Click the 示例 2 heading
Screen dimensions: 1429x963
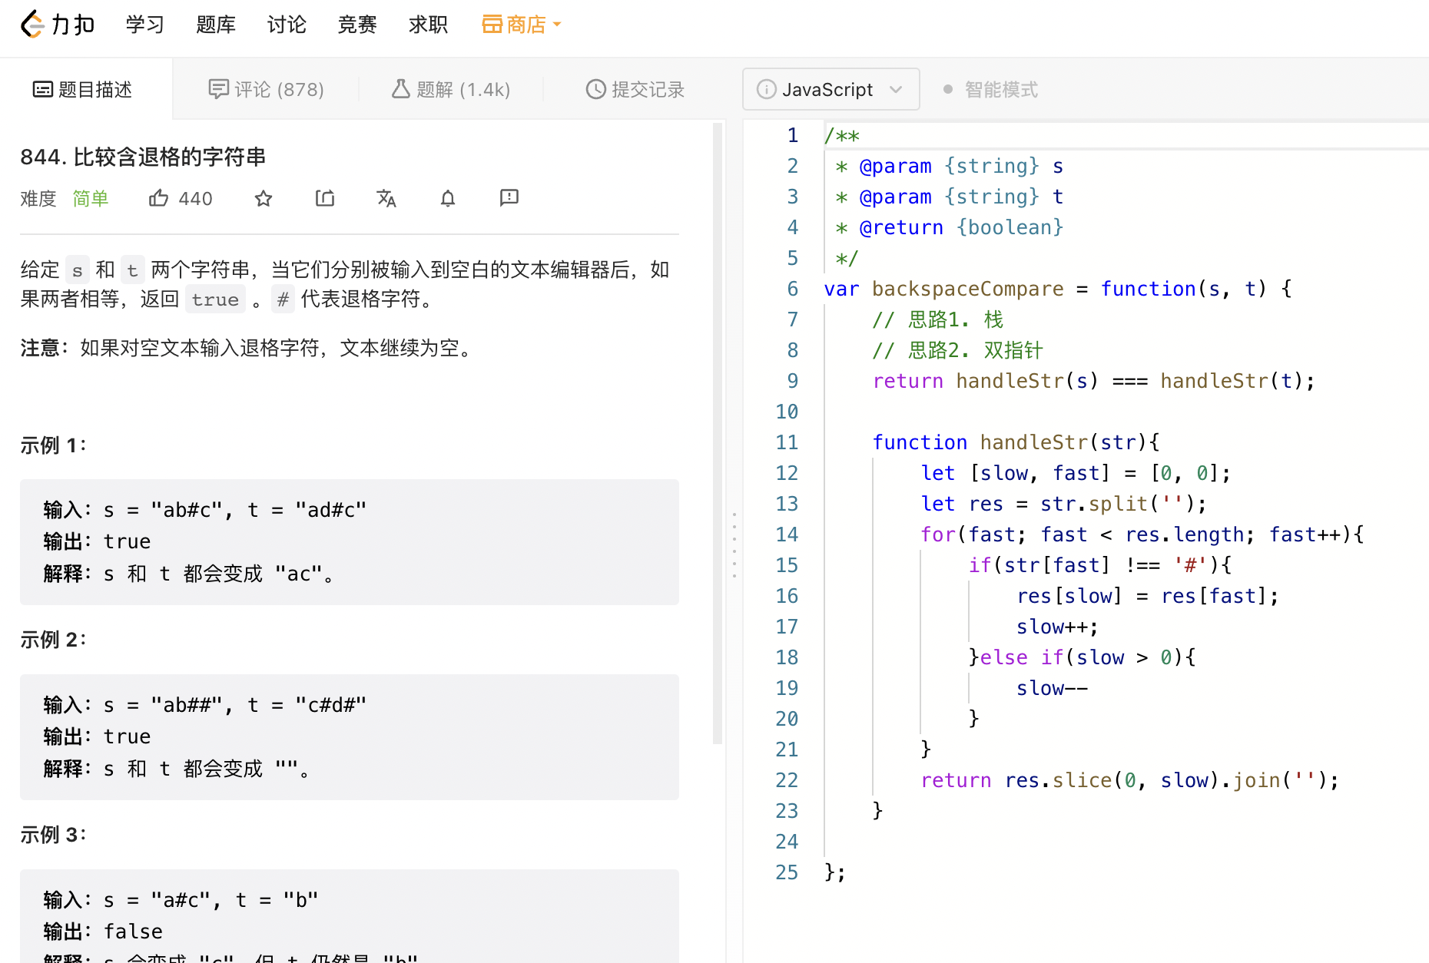tap(53, 640)
